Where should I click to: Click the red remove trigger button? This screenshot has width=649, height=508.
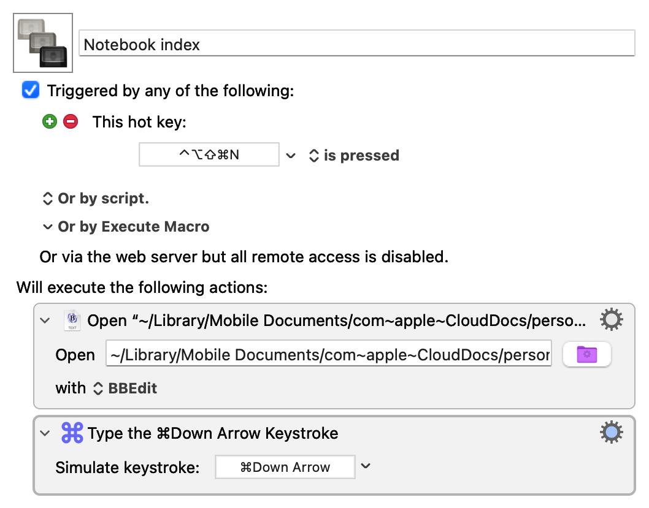71,122
